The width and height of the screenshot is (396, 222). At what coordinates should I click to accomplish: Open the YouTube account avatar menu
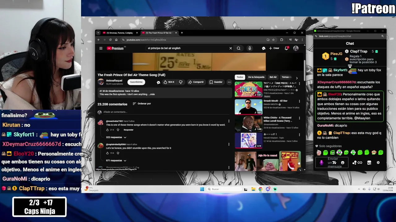(x=296, y=48)
